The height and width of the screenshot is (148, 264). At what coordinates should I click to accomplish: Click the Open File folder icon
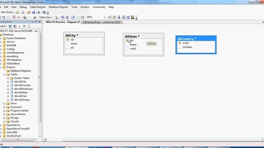29,12
